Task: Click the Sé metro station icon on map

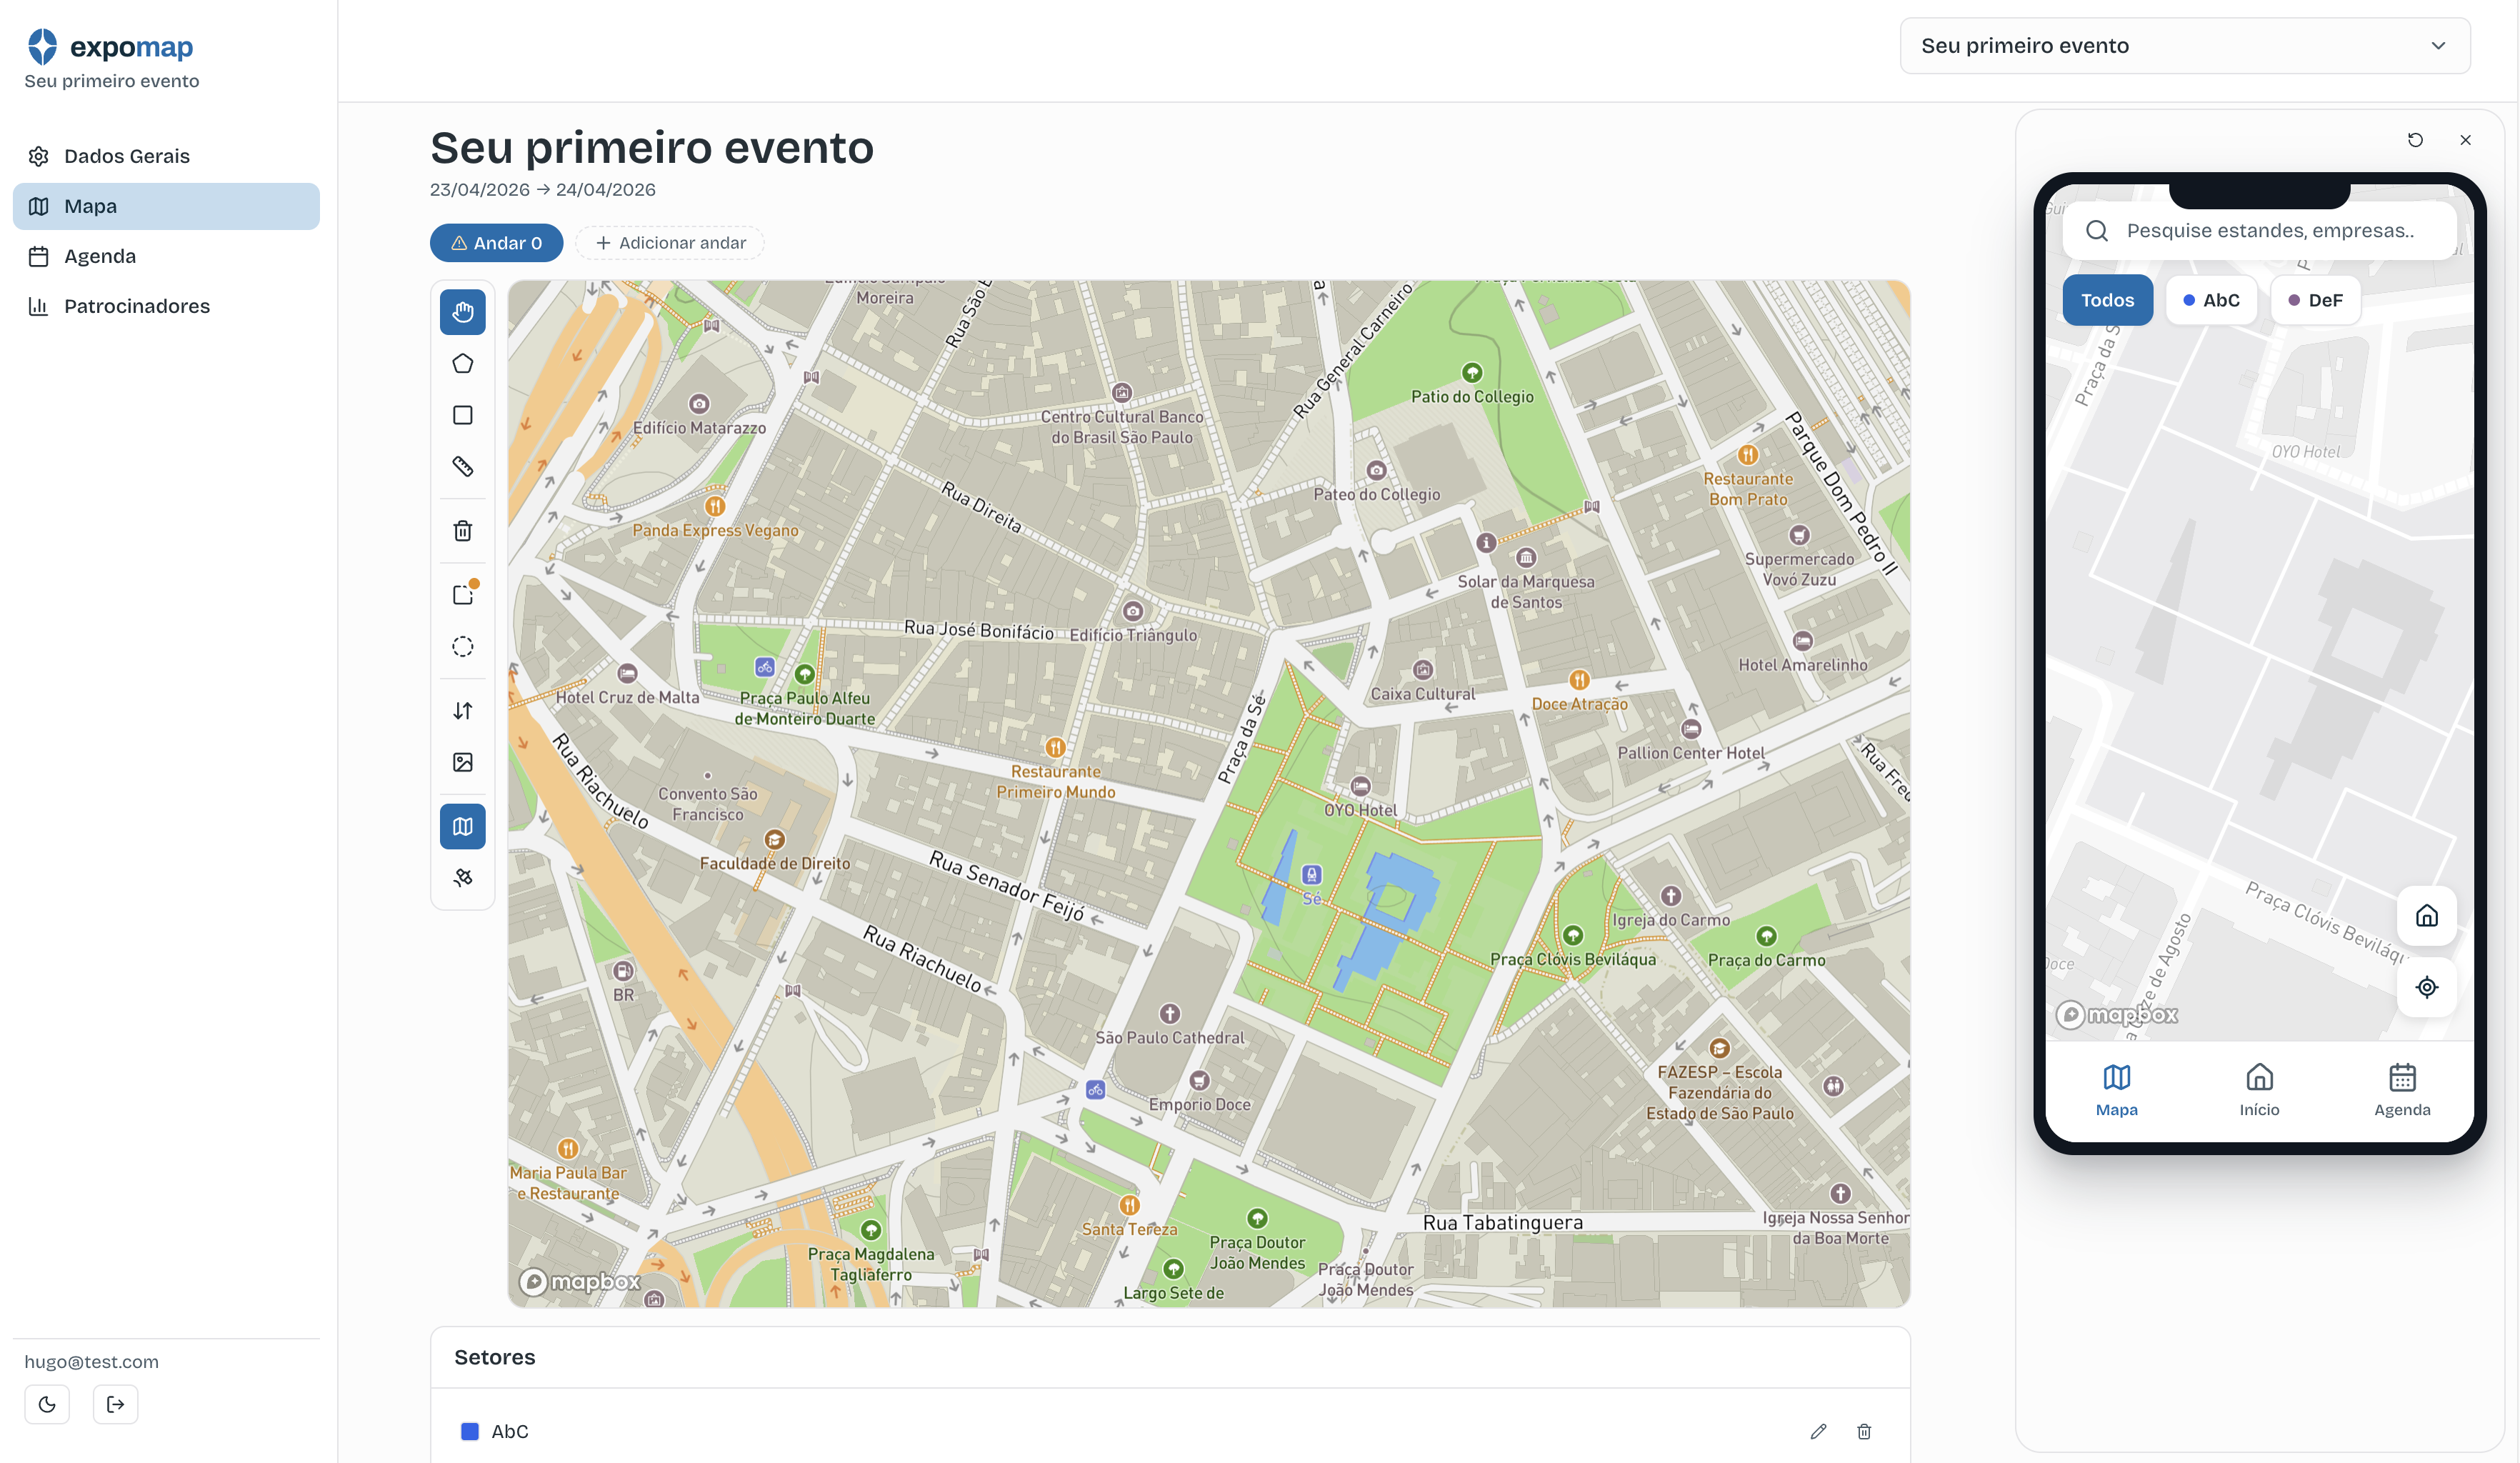Action: (x=1311, y=875)
